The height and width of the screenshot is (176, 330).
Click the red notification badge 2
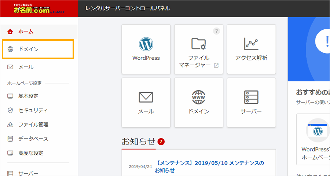161,142
